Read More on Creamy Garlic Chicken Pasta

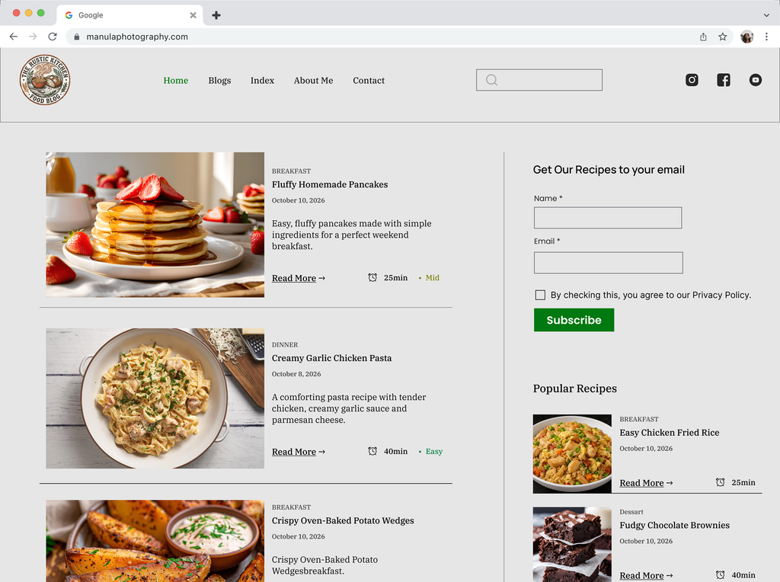(298, 452)
